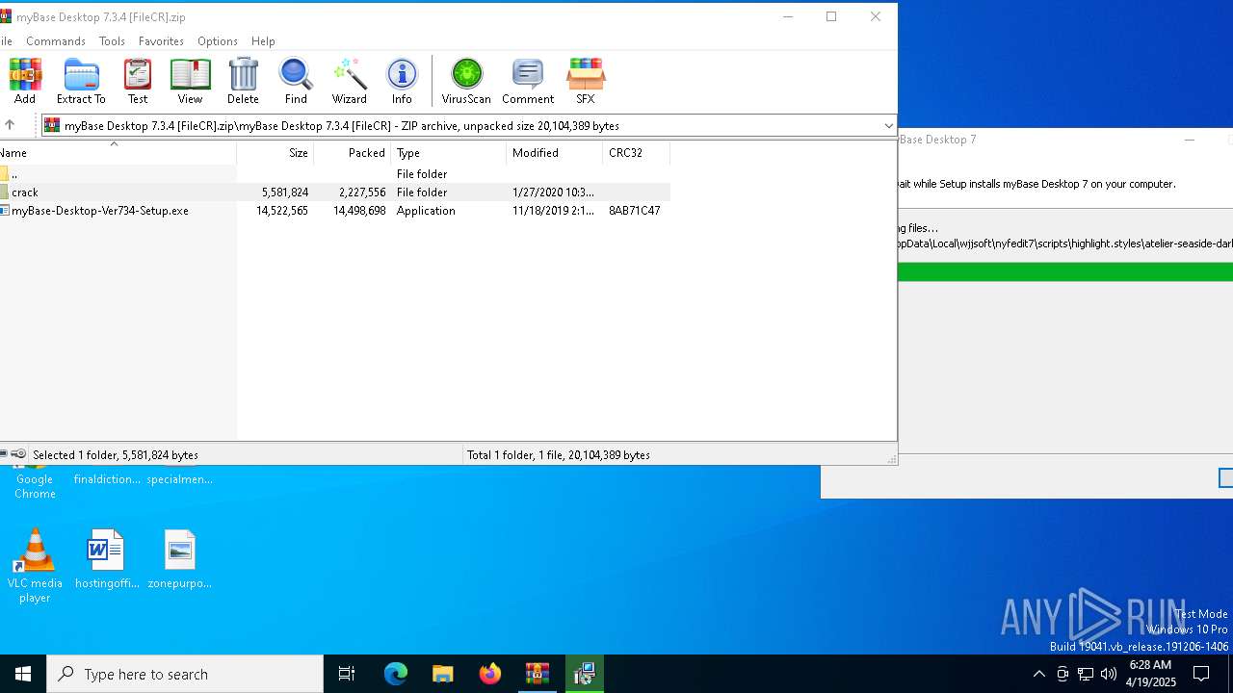The image size is (1233, 693).
Task: Click the 14,522,565 size value
Action: pos(282,211)
